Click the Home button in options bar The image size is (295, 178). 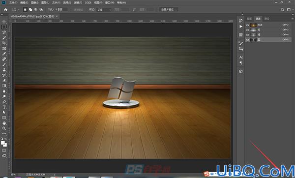coord(5,9)
